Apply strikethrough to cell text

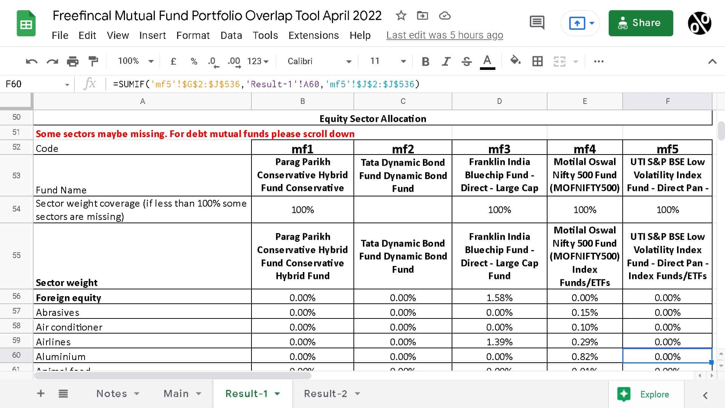tap(467, 61)
